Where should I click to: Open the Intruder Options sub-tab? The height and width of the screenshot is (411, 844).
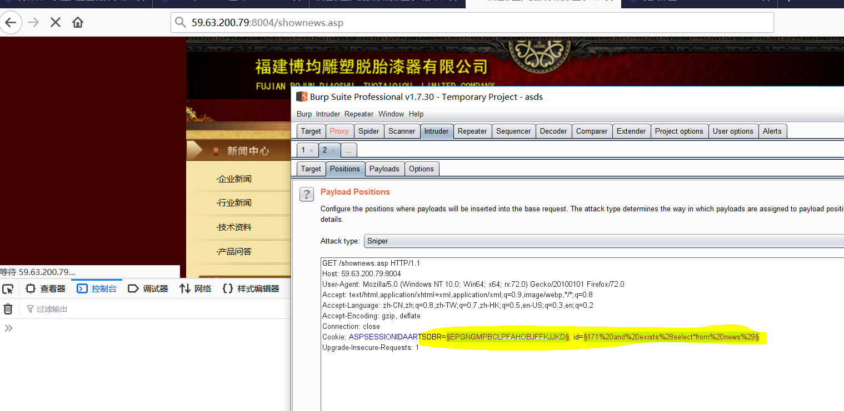pos(421,169)
